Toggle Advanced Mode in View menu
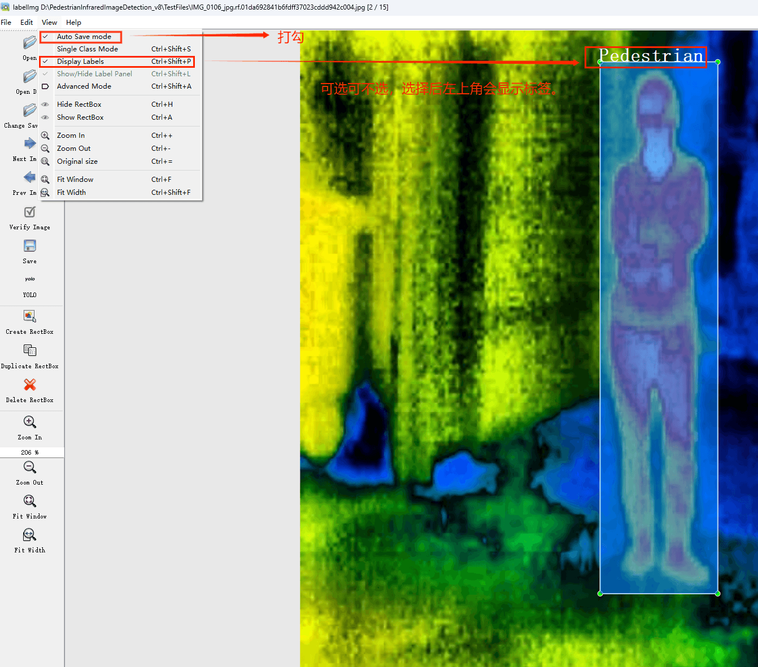The width and height of the screenshot is (758, 667). (120, 86)
